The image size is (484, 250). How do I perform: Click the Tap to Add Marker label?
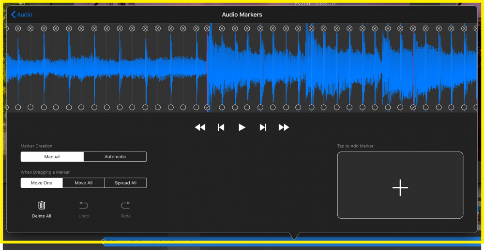(355, 146)
